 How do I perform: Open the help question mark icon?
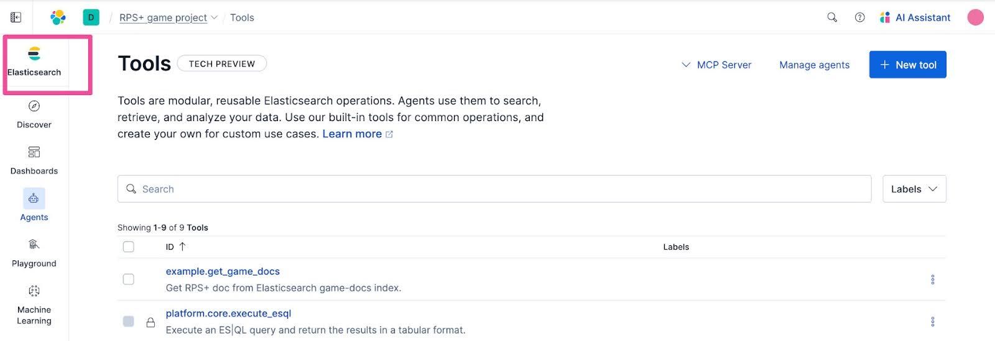860,17
